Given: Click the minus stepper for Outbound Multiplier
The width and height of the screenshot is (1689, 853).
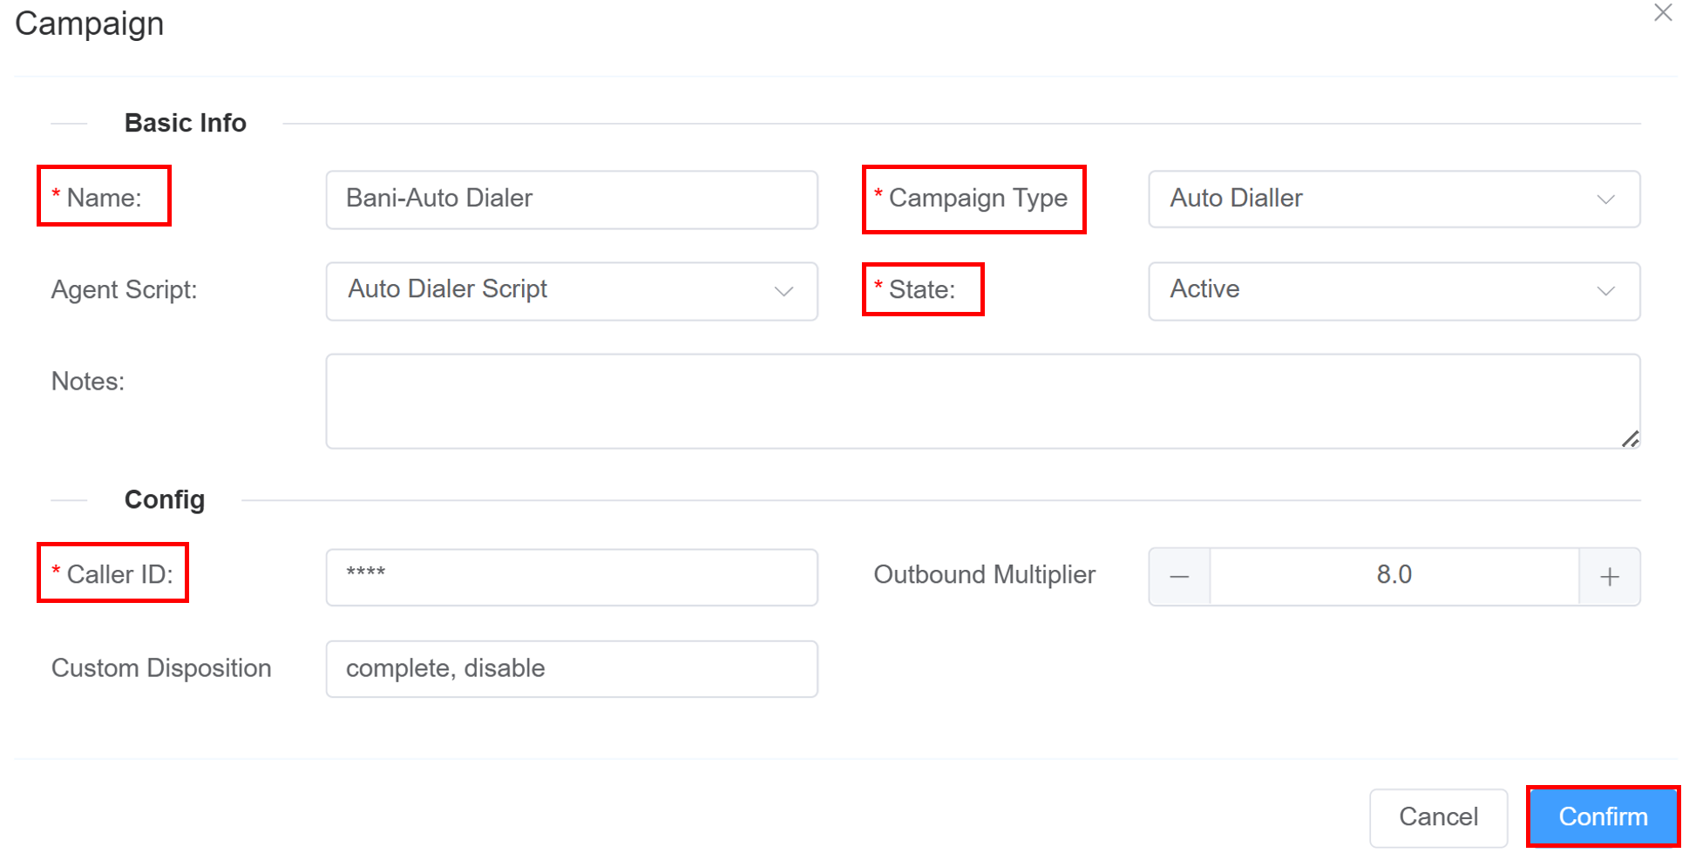Looking at the screenshot, I should point(1178,576).
